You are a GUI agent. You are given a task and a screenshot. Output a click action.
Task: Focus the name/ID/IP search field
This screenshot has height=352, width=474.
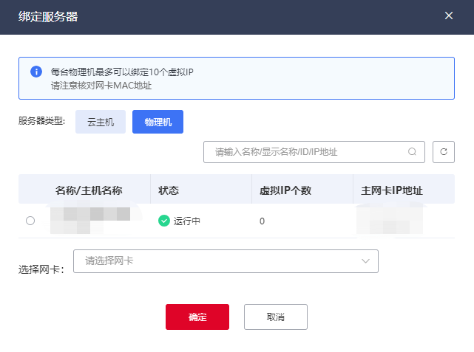point(307,152)
